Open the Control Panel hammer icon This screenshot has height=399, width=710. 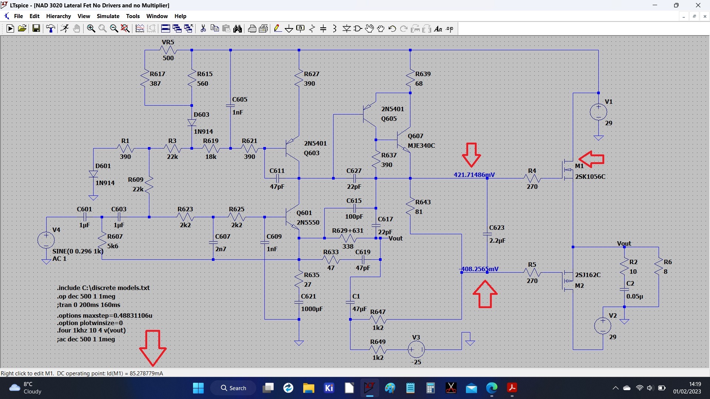[51, 29]
